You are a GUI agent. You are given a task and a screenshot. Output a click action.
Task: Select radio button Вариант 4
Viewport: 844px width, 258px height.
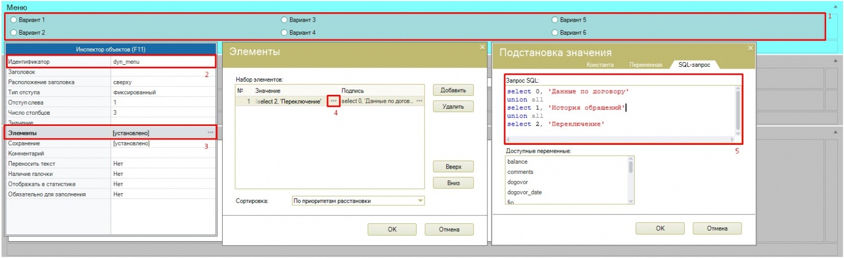coord(284,33)
